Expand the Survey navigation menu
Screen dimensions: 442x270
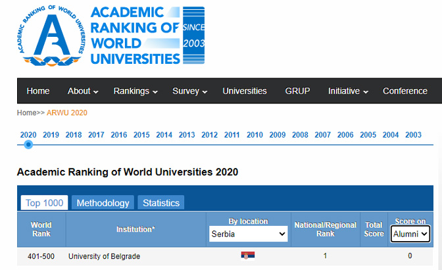click(189, 92)
